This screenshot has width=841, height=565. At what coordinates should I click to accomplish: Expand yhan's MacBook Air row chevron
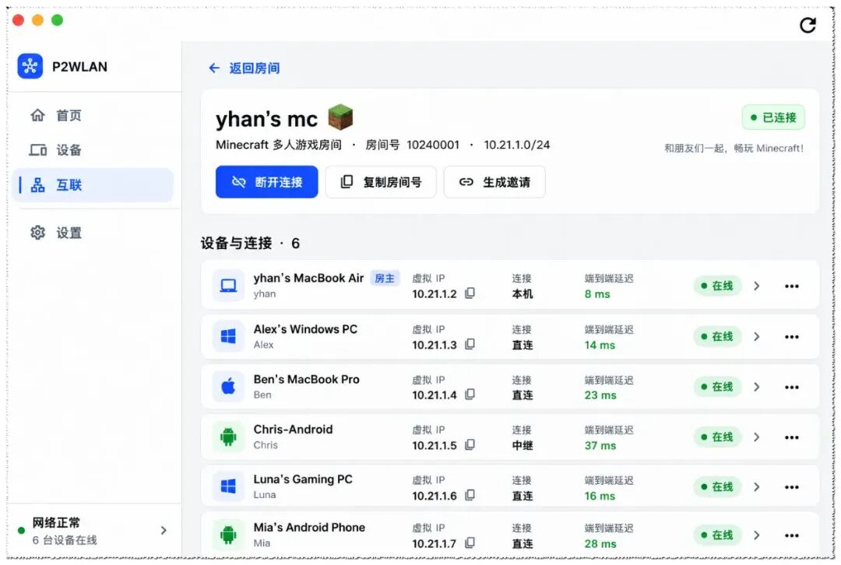[757, 286]
